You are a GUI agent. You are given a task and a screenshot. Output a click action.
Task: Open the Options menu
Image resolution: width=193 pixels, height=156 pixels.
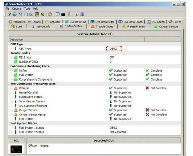click(17, 8)
